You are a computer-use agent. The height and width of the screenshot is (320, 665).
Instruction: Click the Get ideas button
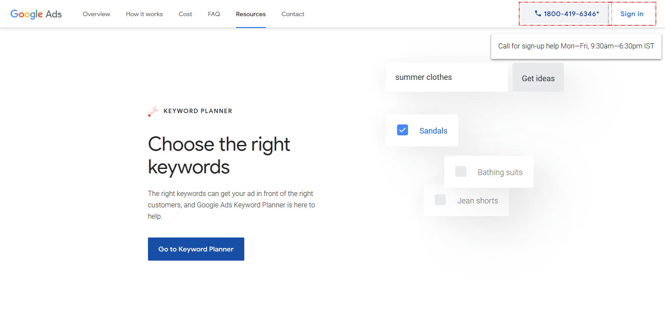[538, 78]
